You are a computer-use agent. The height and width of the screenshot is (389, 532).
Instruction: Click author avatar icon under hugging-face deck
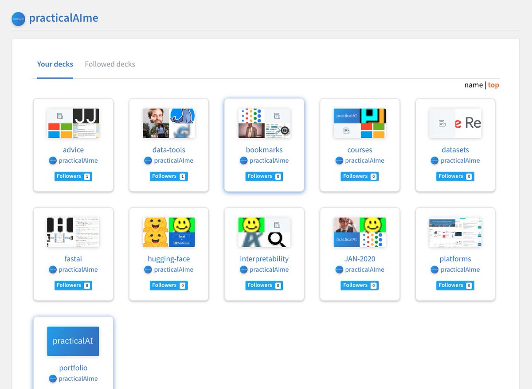coord(148,270)
